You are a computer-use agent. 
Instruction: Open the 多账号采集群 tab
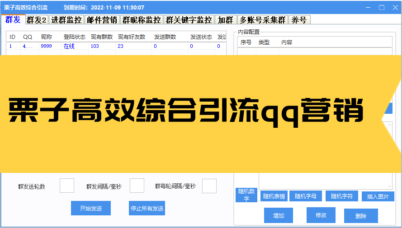(262, 20)
